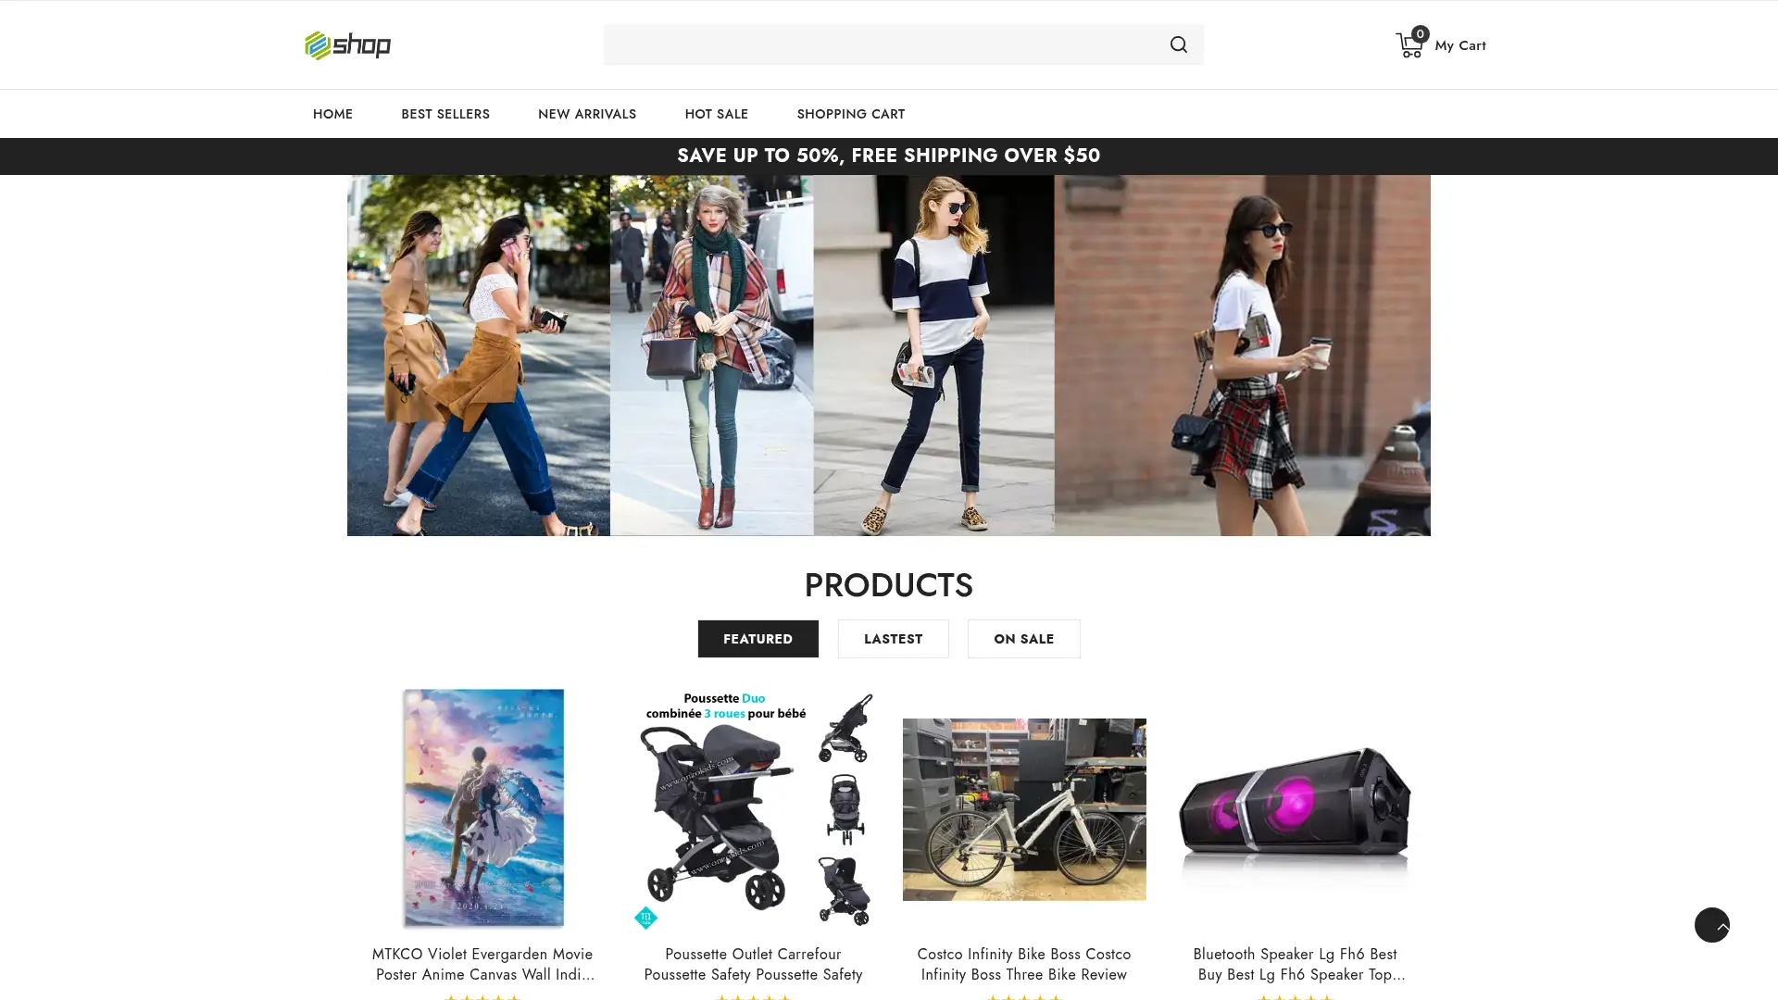
Task: Open the Costco Infinity bike image
Action: click(1023, 808)
